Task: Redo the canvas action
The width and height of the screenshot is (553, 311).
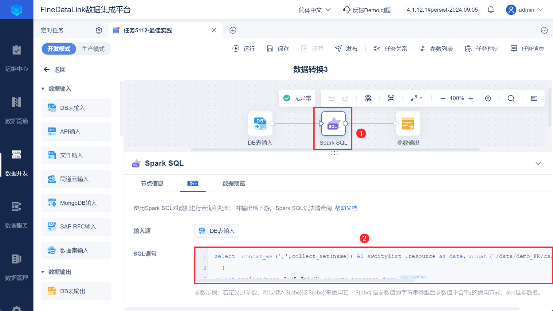Action: pos(345,98)
